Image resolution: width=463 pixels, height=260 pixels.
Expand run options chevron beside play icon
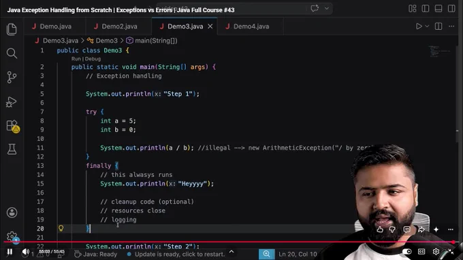[427, 27]
